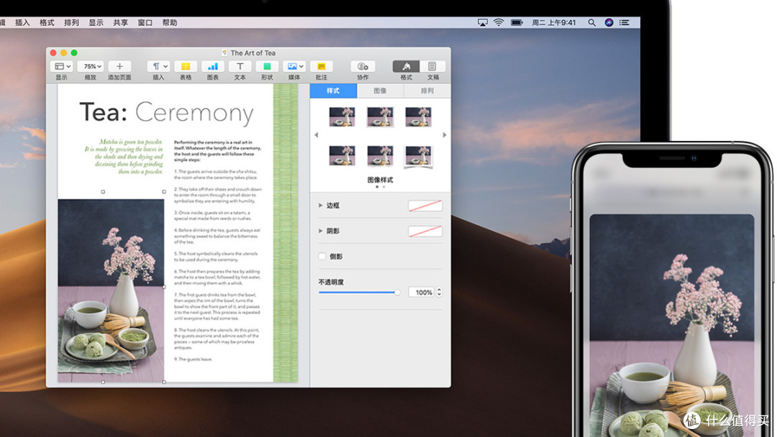Select the first image style thumbnail
Screen dimensions: 777x437
(x=342, y=117)
